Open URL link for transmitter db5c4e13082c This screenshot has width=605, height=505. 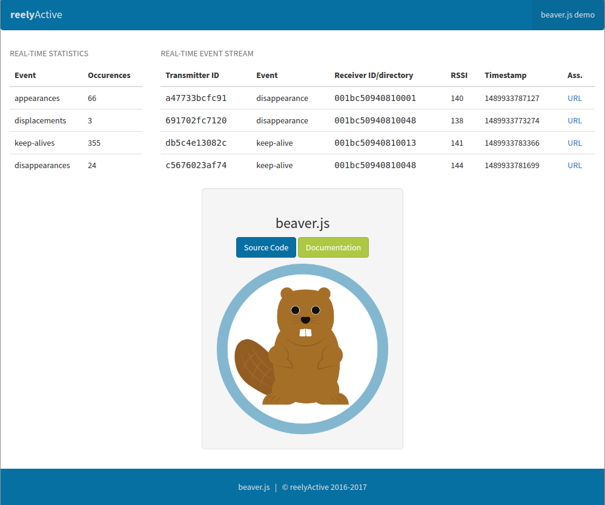[575, 143]
